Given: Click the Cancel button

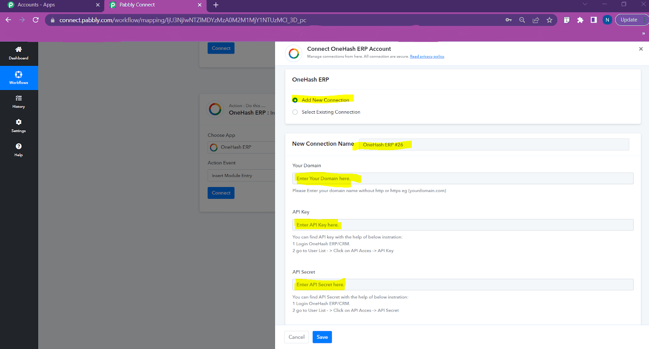Looking at the screenshot, I should (297, 337).
